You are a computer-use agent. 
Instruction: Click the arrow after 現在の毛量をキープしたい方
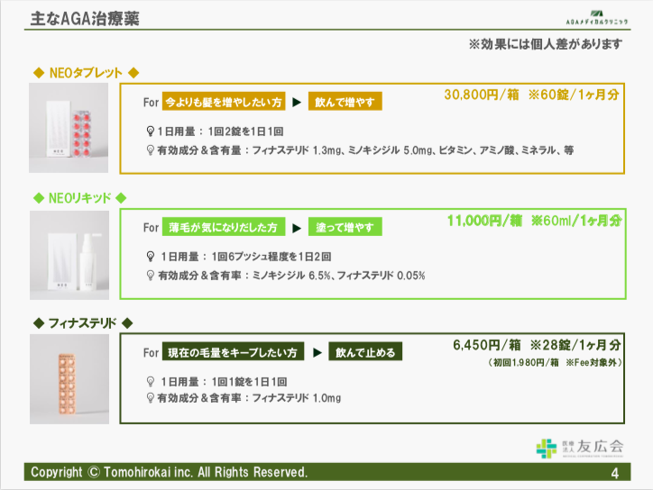tap(317, 353)
